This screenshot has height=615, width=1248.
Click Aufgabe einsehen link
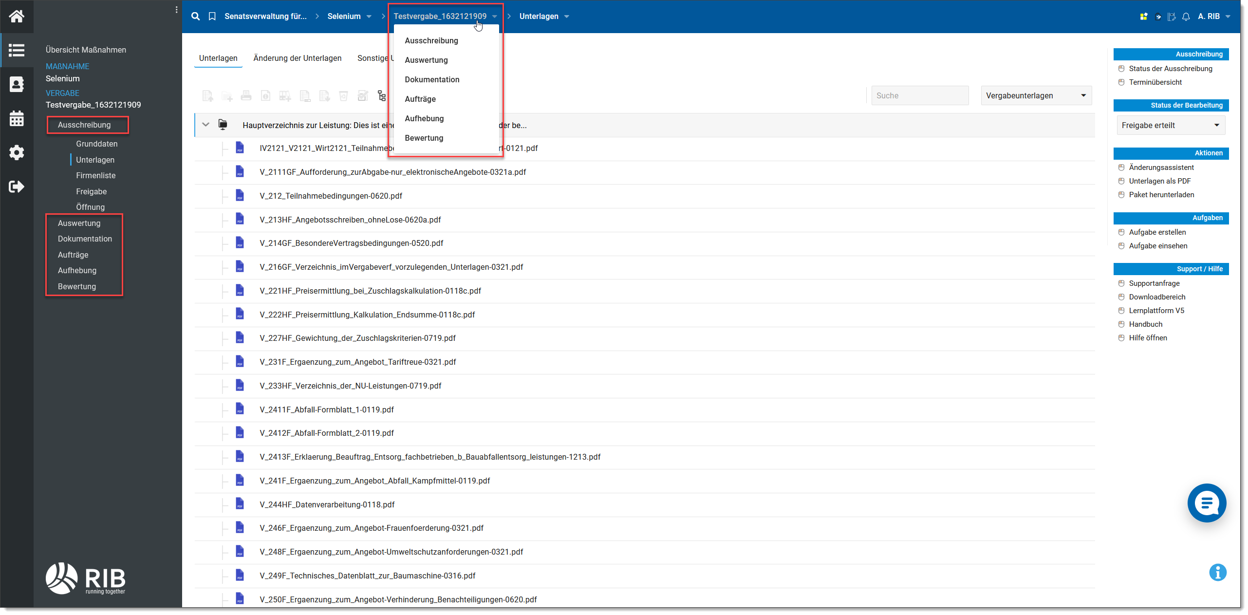tap(1158, 246)
